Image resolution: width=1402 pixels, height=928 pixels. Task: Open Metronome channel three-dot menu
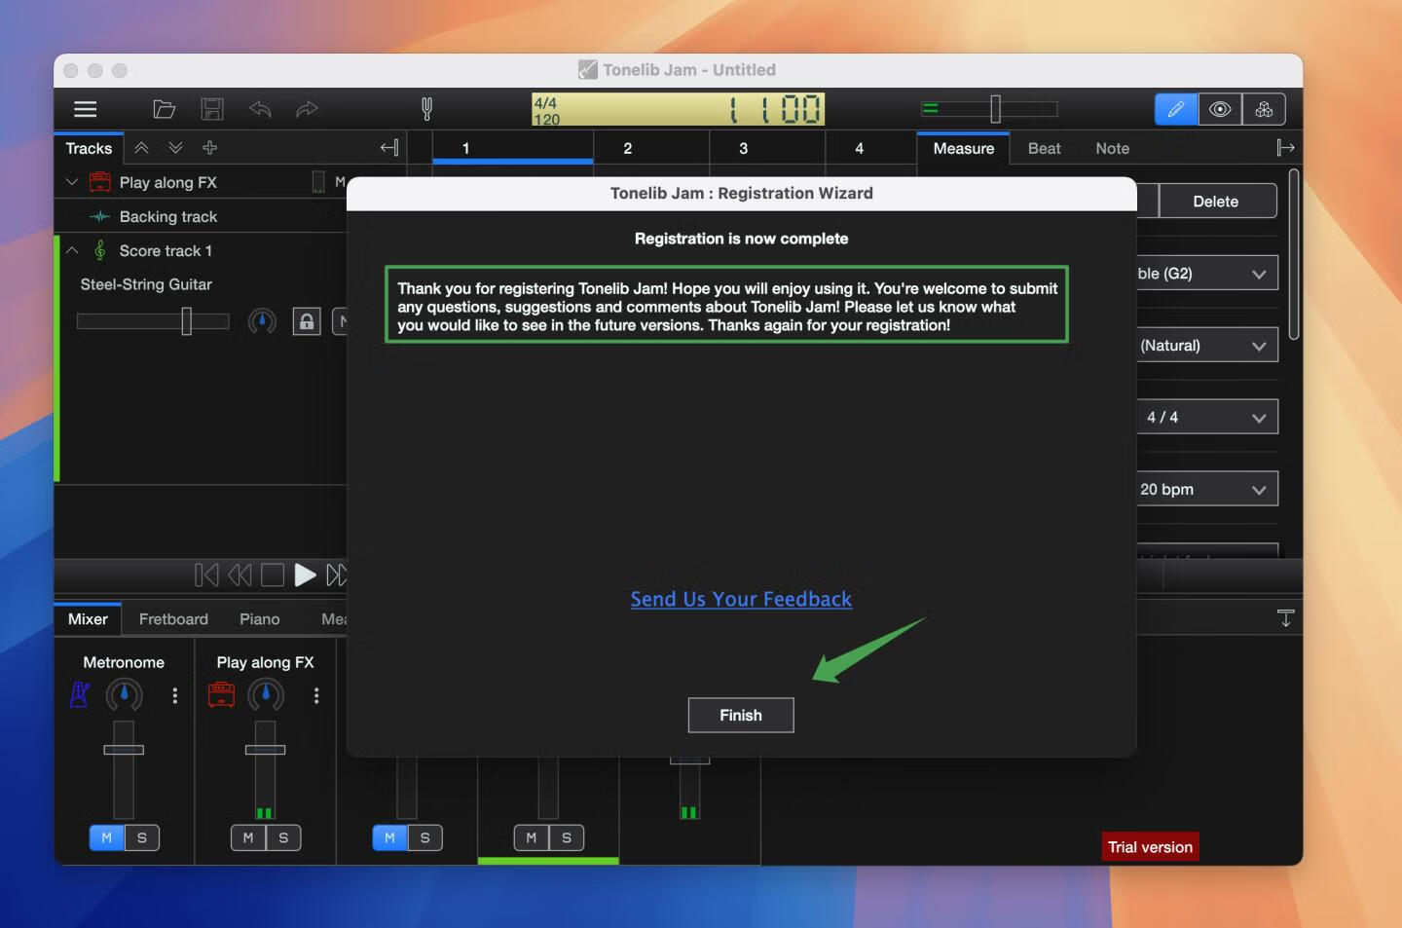(x=175, y=695)
